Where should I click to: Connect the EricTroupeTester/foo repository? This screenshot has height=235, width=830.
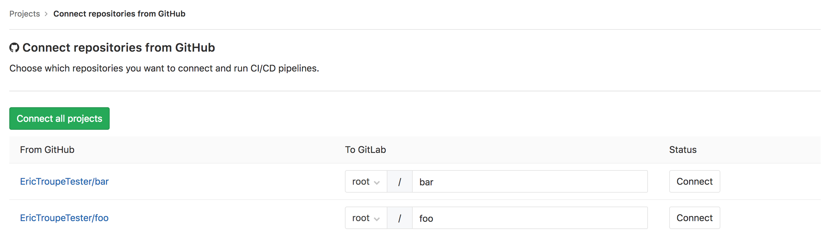(x=694, y=218)
